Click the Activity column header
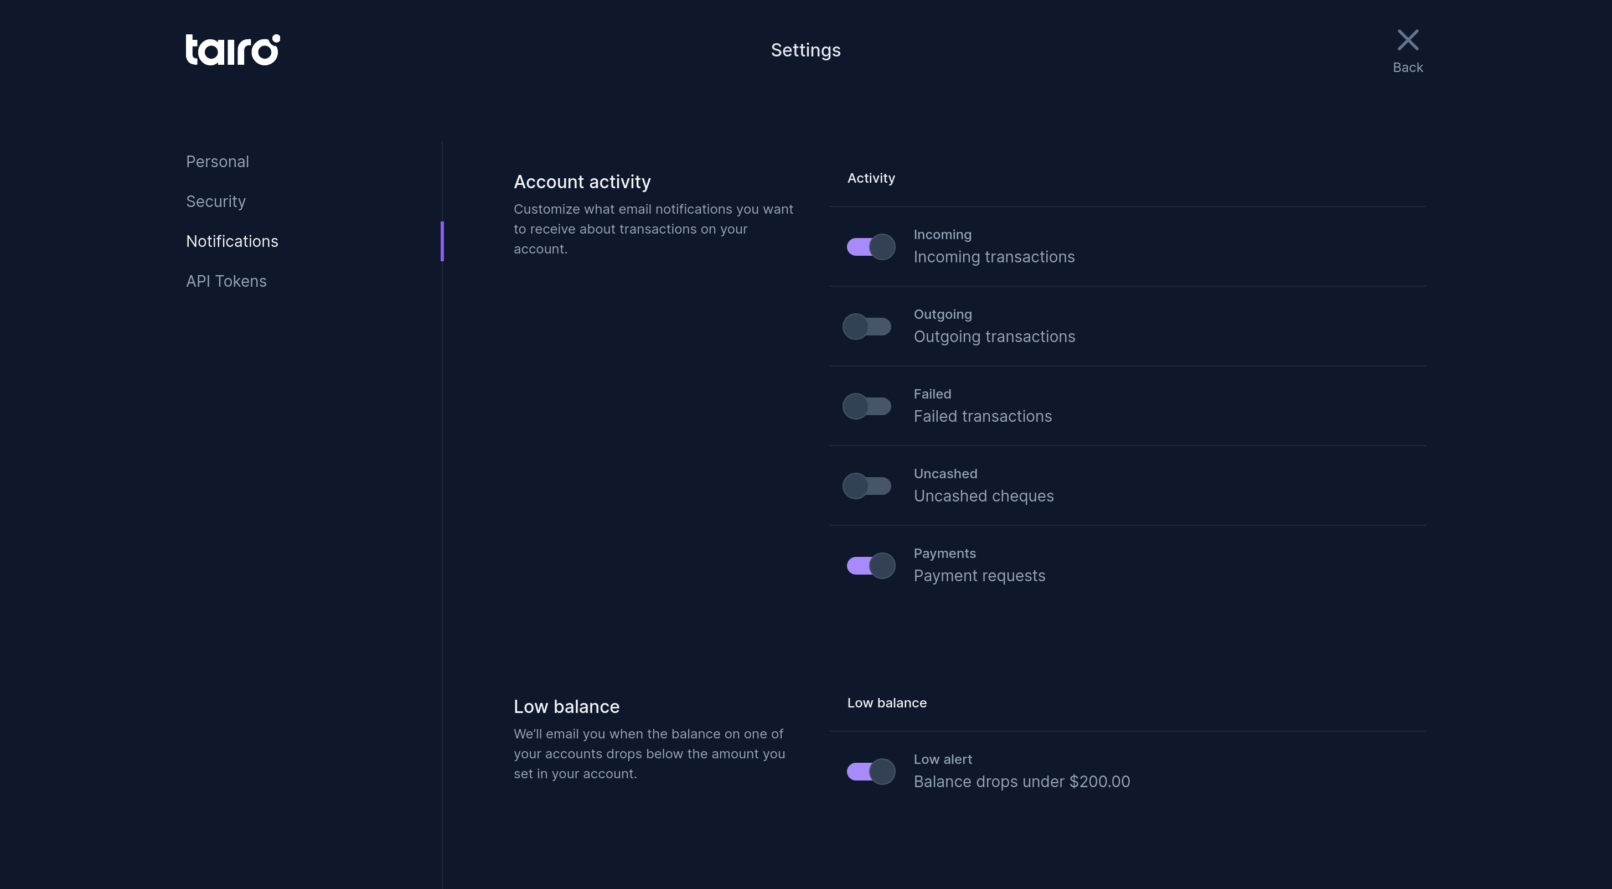This screenshot has height=889, width=1612. click(870, 178)
